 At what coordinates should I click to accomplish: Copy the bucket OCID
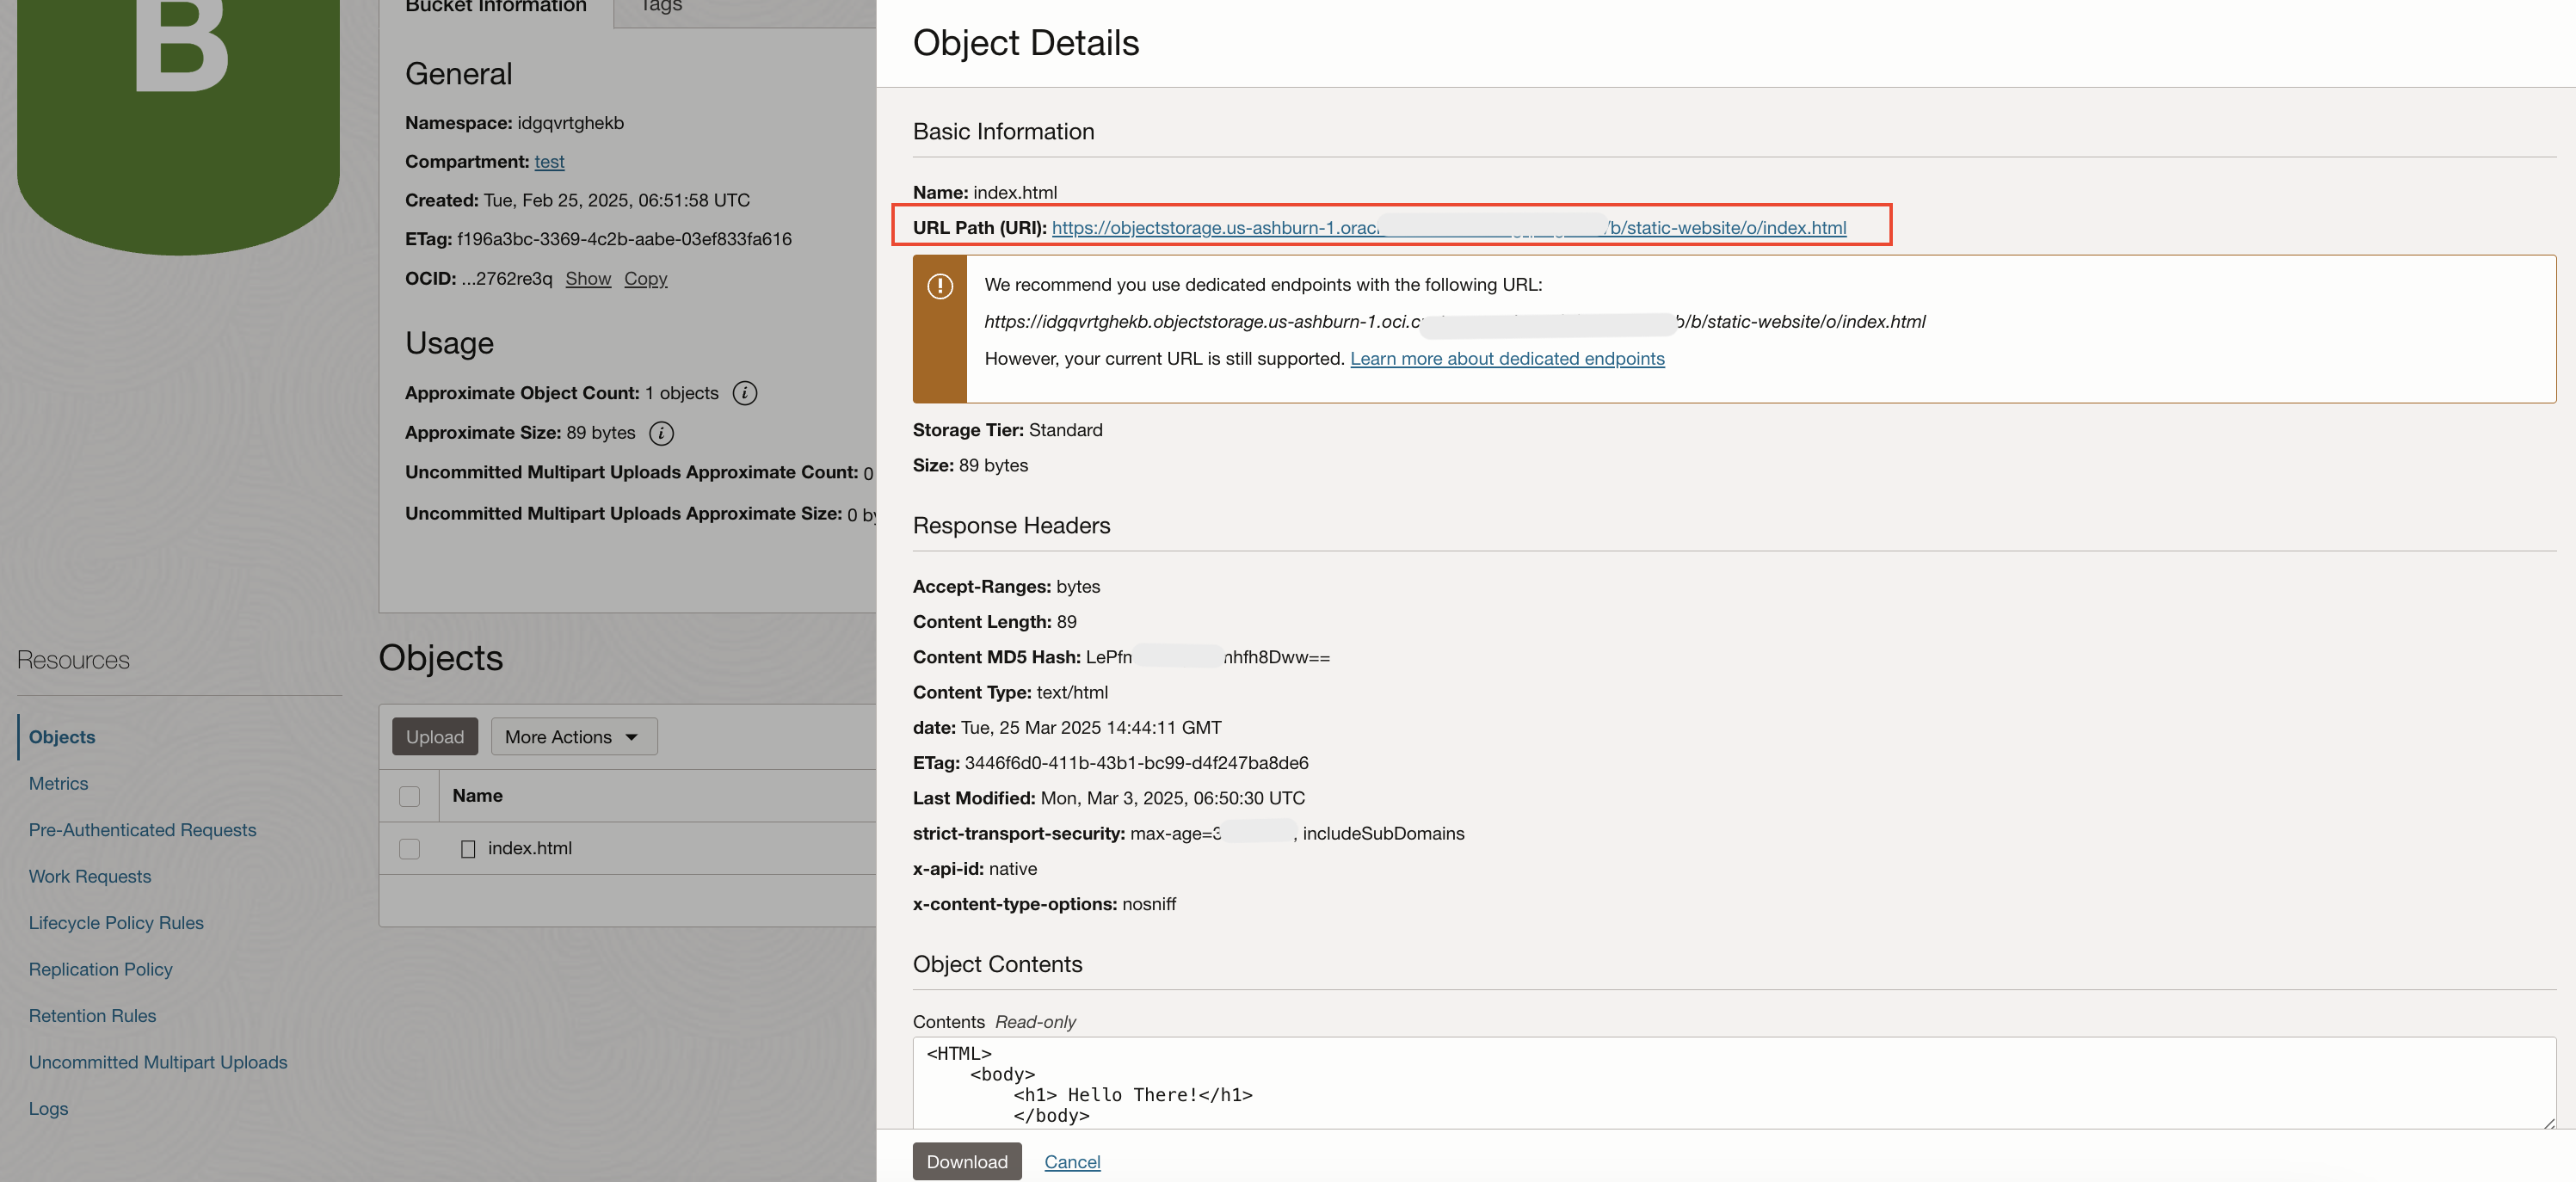click(645, 279)
